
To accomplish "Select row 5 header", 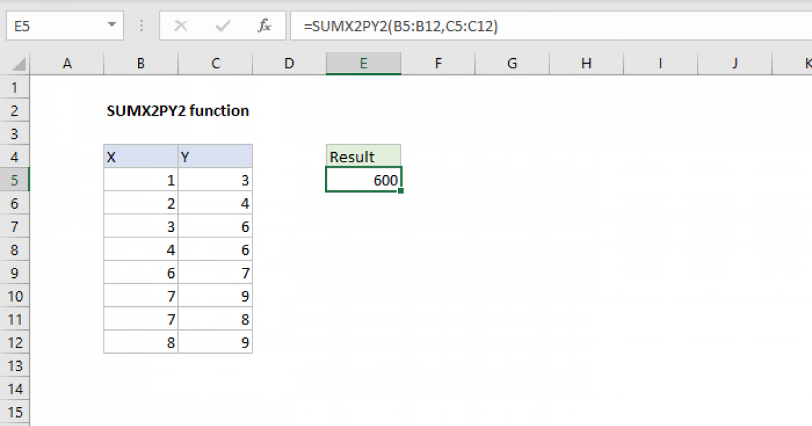I will (15, 179).
